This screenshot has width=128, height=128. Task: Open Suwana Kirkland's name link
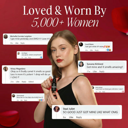pyautogui.click(x=95, y=64)
